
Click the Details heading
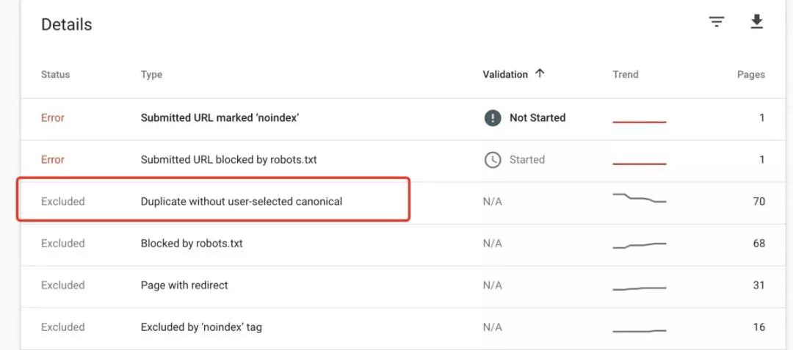(66, 24)
